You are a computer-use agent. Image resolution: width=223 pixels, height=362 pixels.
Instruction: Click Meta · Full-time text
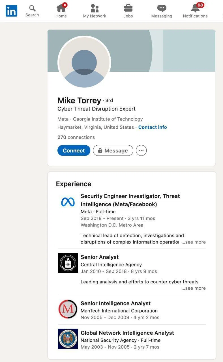(x=98, y=212)
